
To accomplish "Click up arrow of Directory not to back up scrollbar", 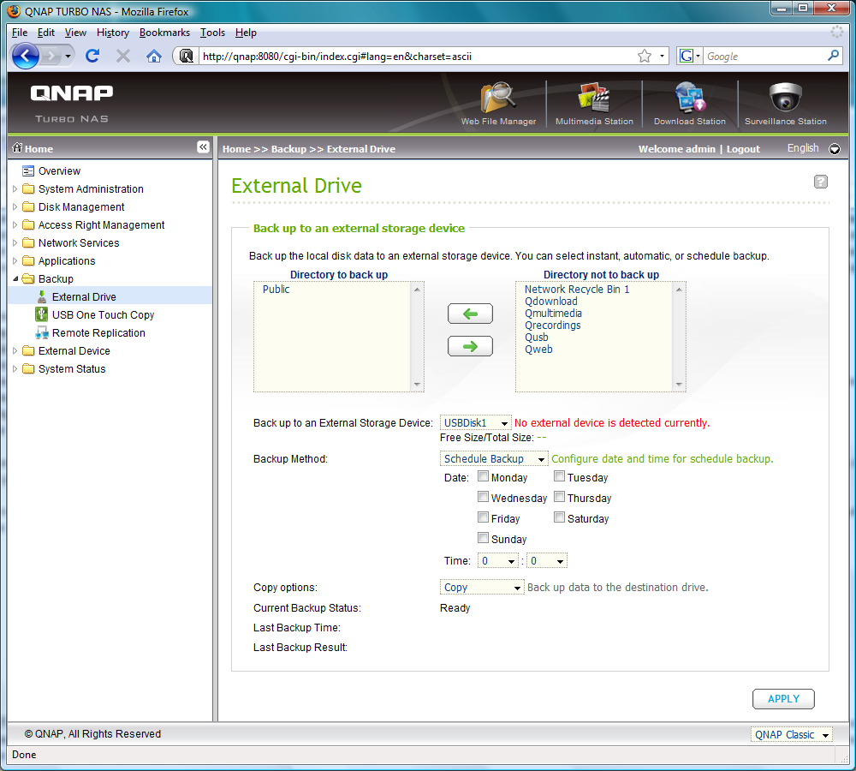I will pos(679,289).
